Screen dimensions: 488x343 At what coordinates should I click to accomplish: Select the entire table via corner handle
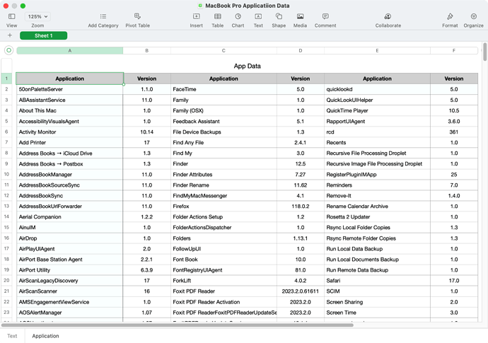(8, 50)
